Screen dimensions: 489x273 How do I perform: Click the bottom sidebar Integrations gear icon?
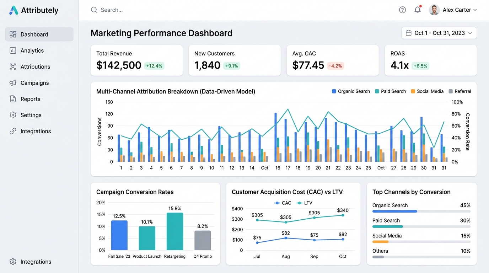[x=13, y=262]
